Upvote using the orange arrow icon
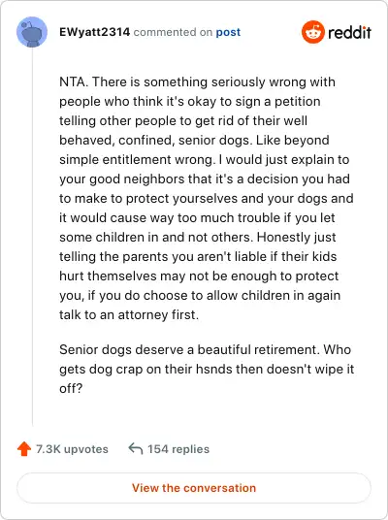The width and height of the screenshot is (388, 520). tap(24, 449)
